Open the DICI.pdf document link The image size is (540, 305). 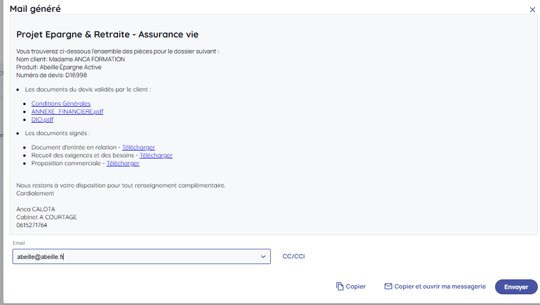pos(42,119)
